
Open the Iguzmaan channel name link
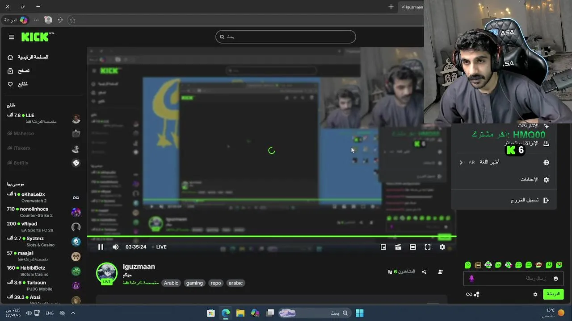coord(139,267)
